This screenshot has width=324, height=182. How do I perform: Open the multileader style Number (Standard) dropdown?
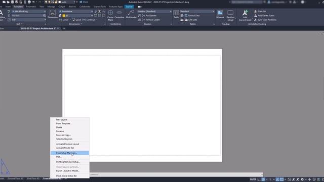point(154,11)
